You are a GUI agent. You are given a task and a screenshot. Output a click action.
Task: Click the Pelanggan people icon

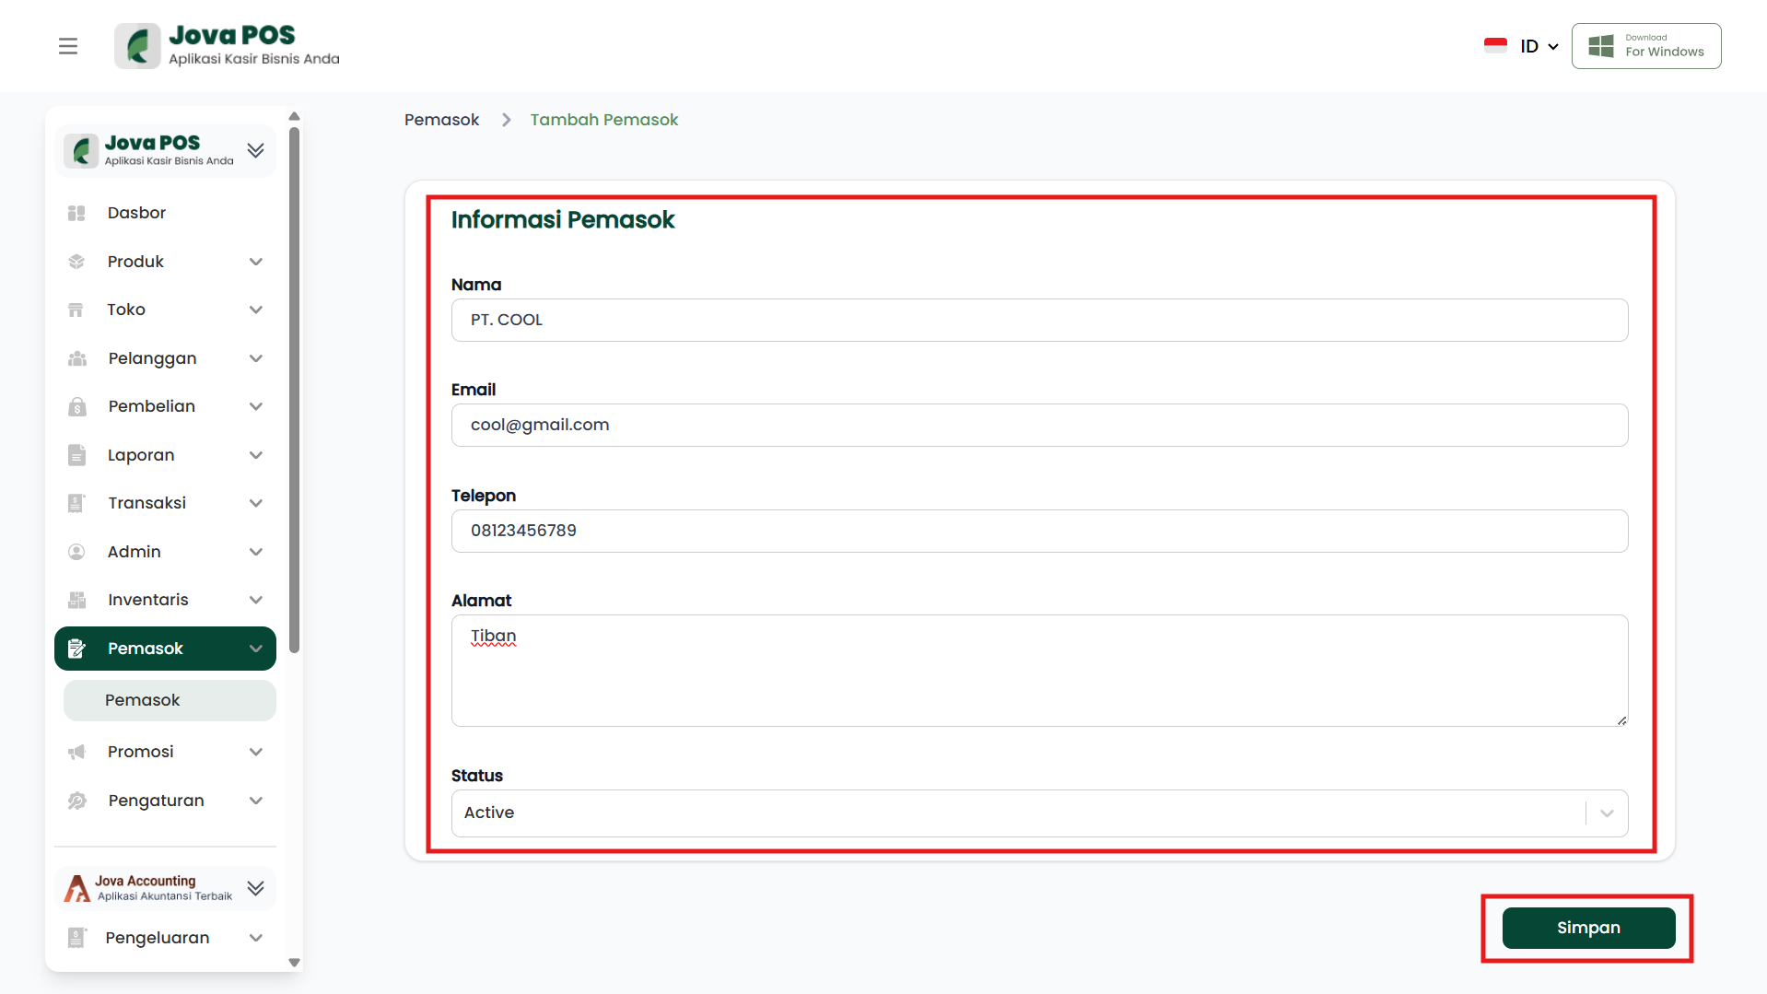(76, 358)
